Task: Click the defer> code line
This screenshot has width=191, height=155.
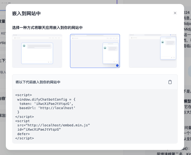Action: pos(24,134)
